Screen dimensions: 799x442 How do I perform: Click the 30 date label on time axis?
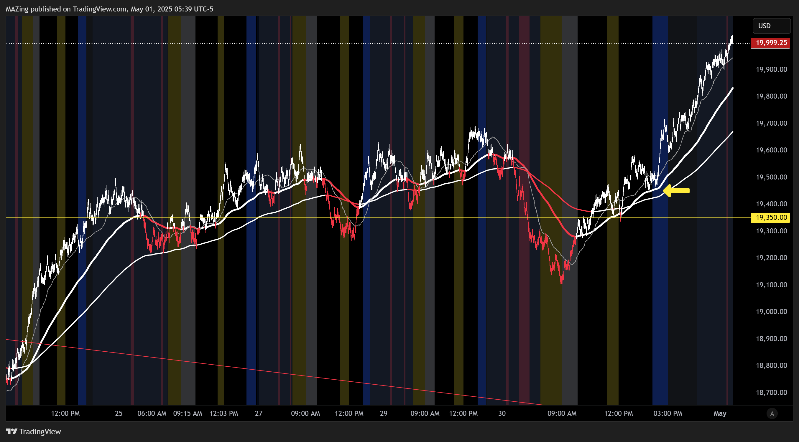tap(502, 413)
